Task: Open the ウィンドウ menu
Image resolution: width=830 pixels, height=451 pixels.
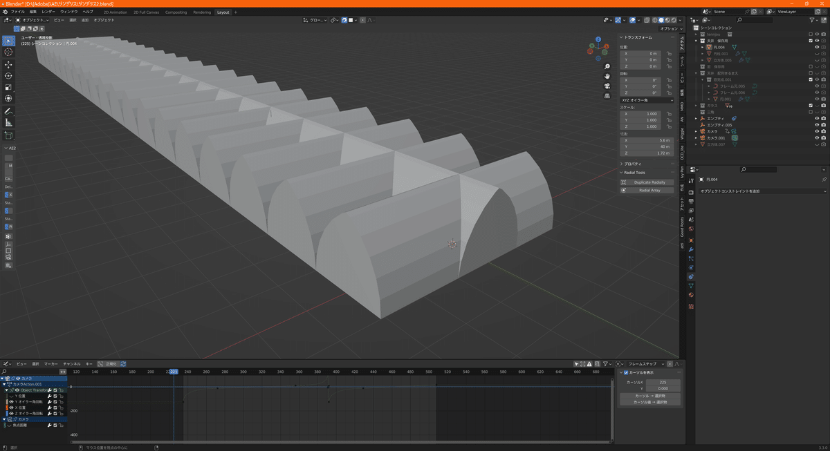Action: (69, 12)
